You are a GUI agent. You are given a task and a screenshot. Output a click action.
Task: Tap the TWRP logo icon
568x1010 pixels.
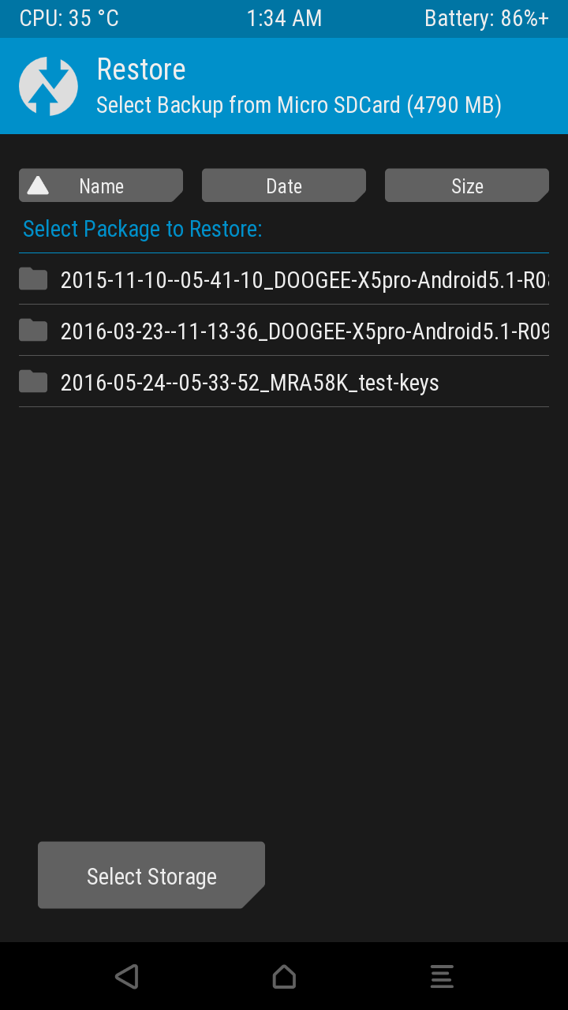pyautogui.click(x=48, y=86)
